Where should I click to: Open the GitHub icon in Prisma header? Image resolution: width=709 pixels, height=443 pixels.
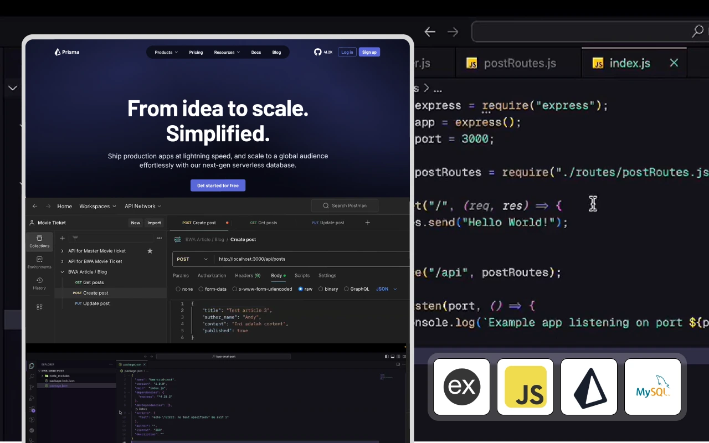click(x=317, y=52)
